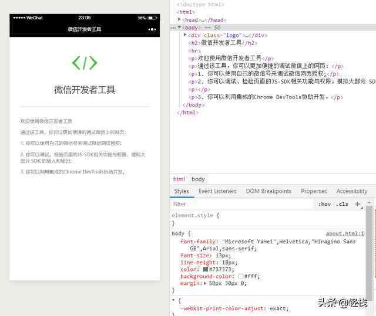376x316 pixels.
Task: Click the green code logo icon
Action: (x=85, y=63)
